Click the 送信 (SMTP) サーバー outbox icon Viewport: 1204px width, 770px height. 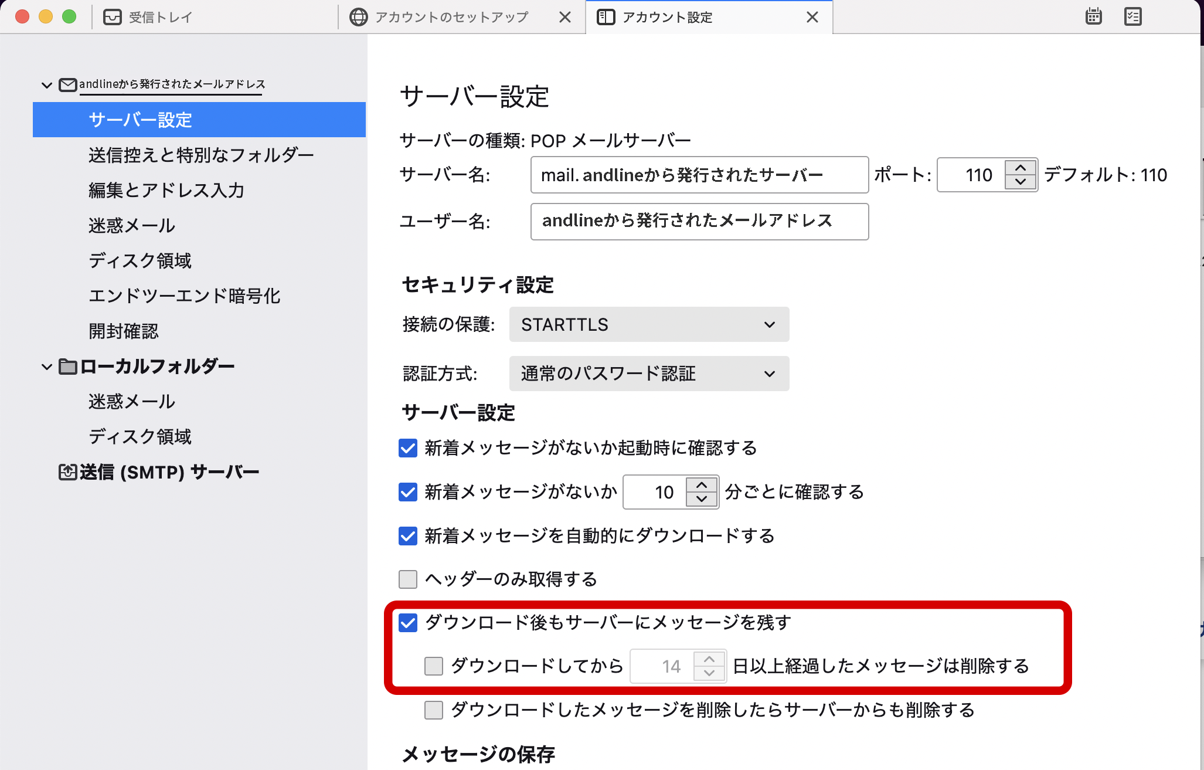[x=68, y=472]
